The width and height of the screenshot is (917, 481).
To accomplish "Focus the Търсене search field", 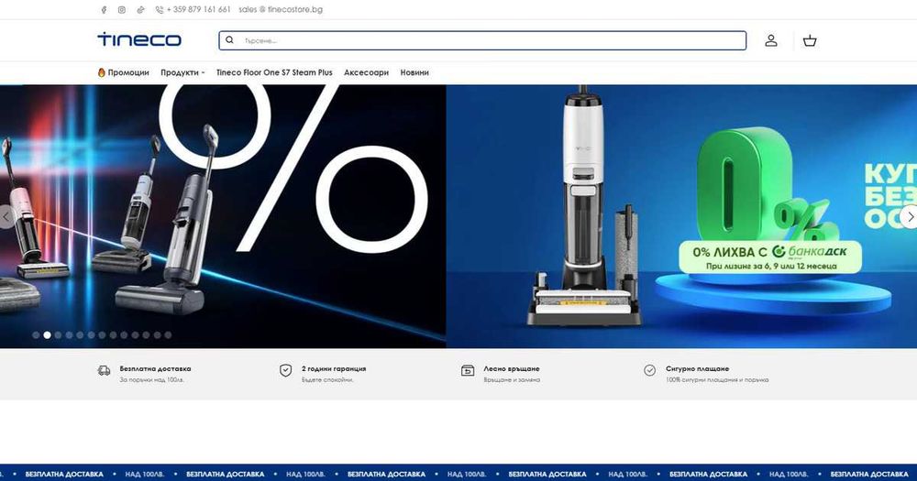I will coord(482,40).
